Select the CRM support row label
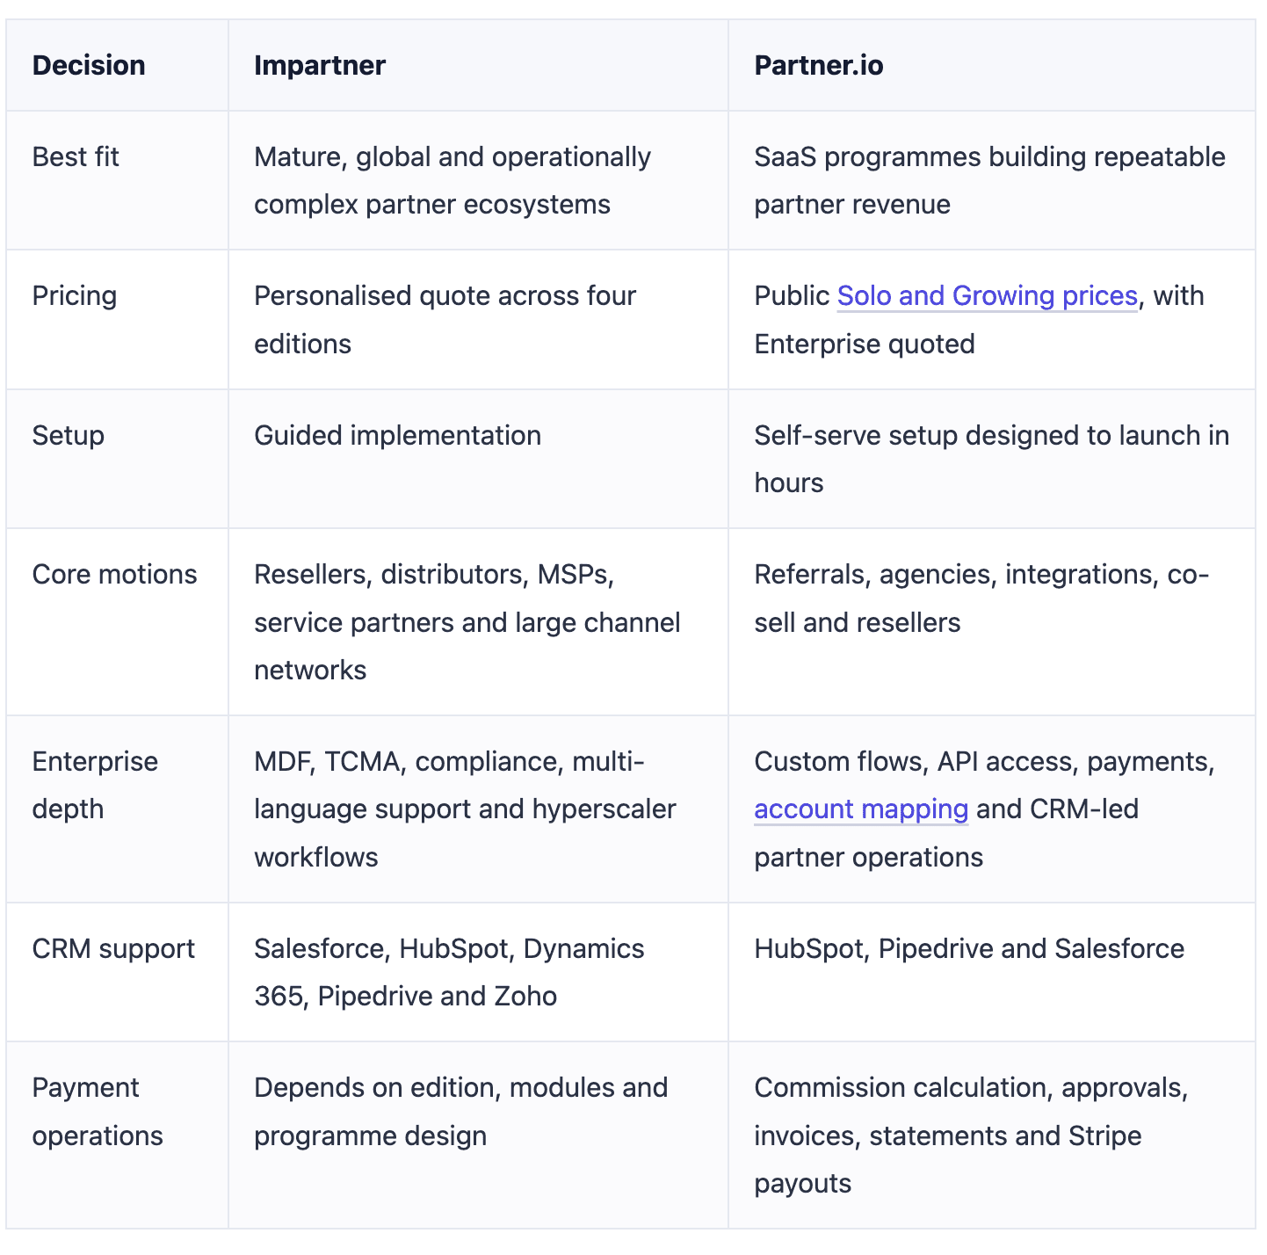The width and height of the screenshot is (1267, 1255). tap(114, 949)
